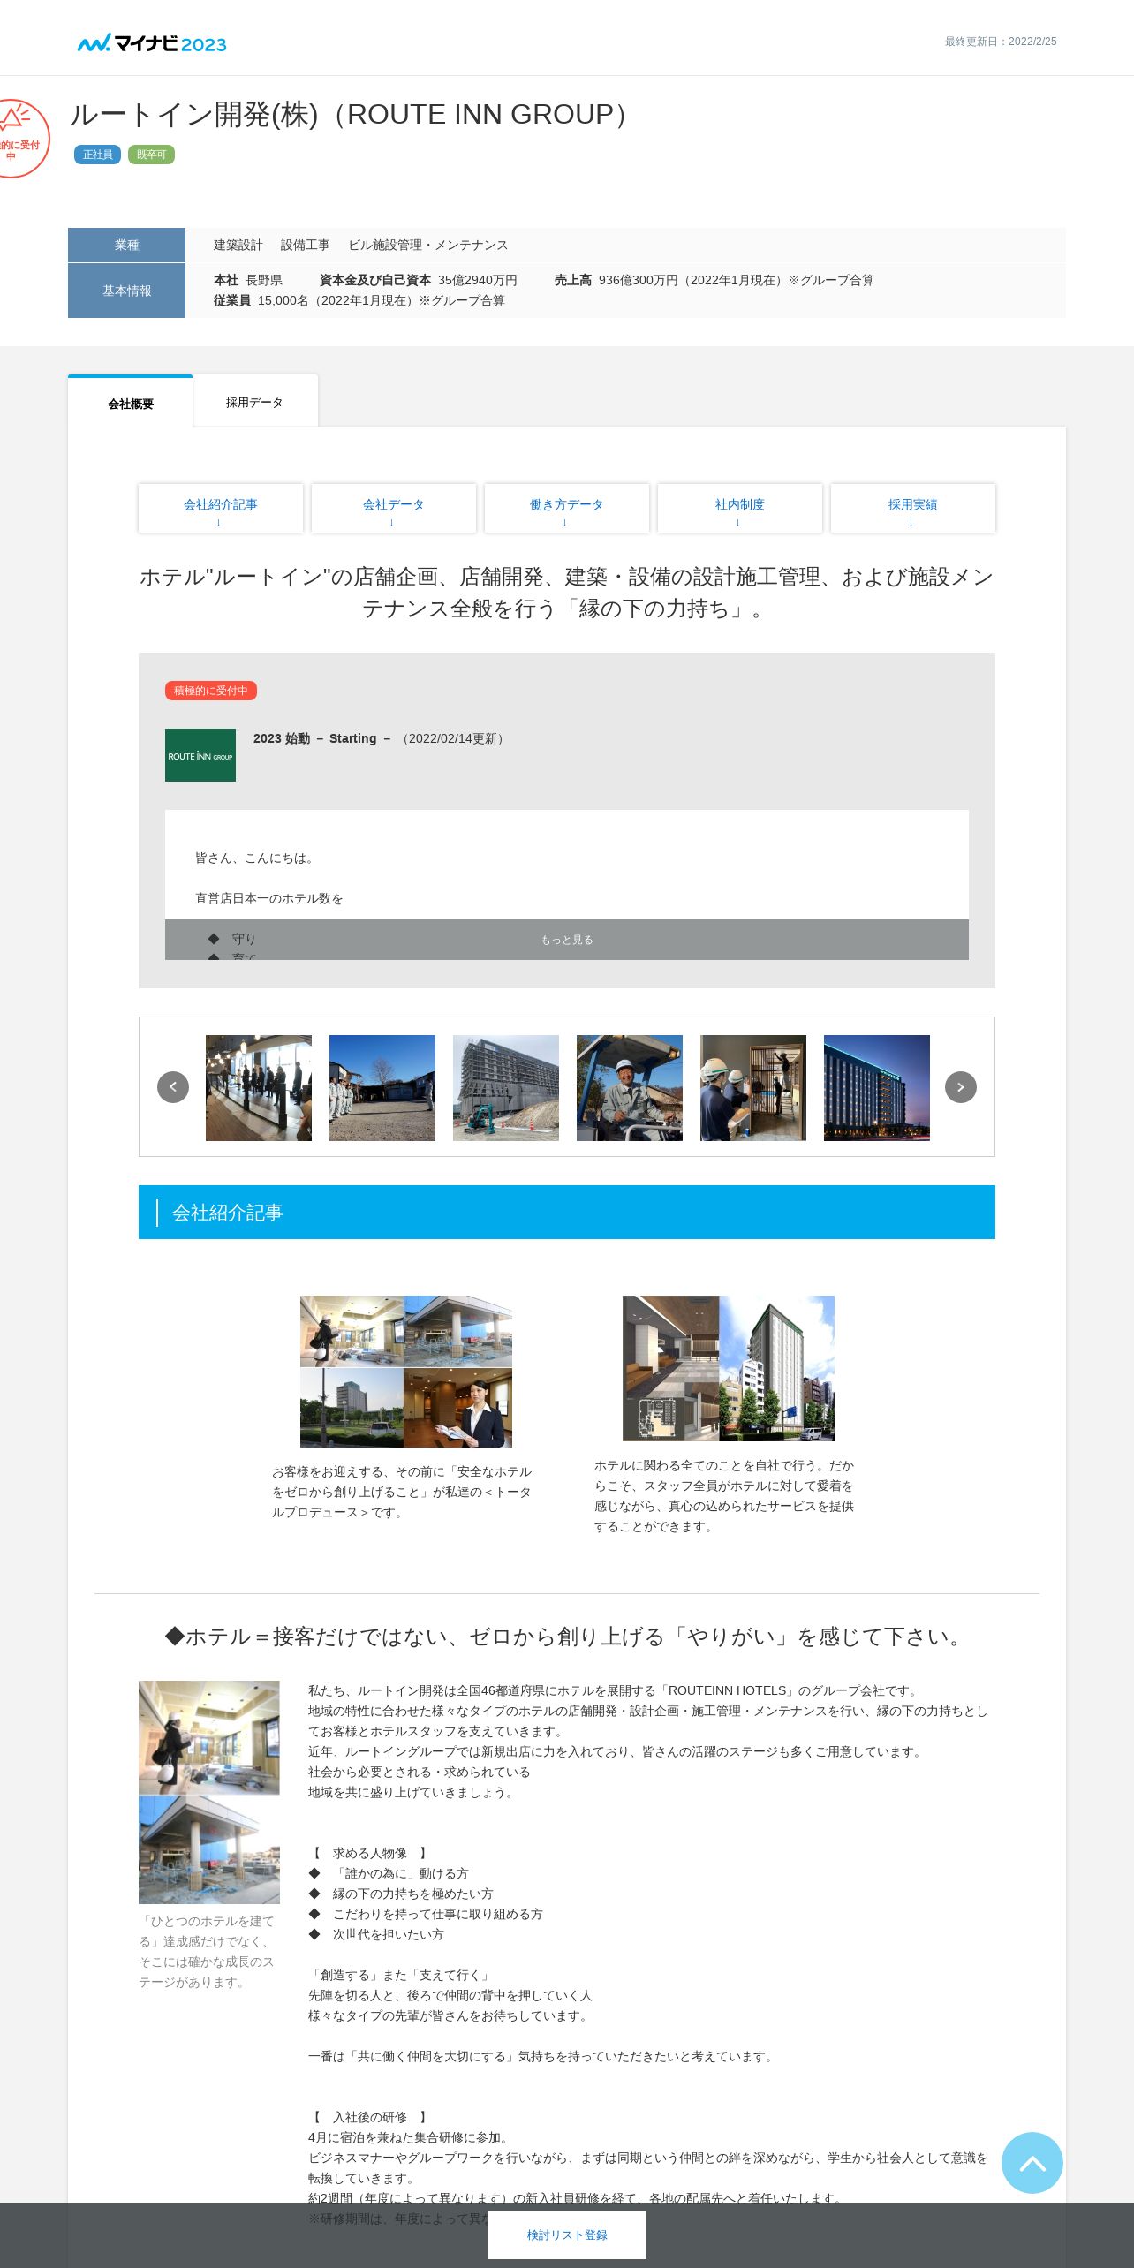1134x2268 pixels.
Task: Click the 既卒可 tag
Action: 151,155
